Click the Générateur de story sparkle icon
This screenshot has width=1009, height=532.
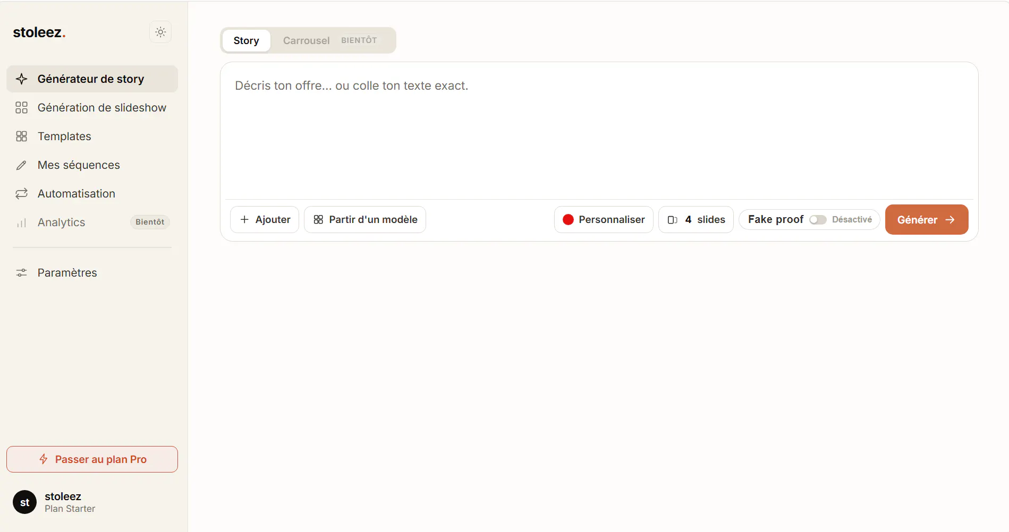click(21, 79)
